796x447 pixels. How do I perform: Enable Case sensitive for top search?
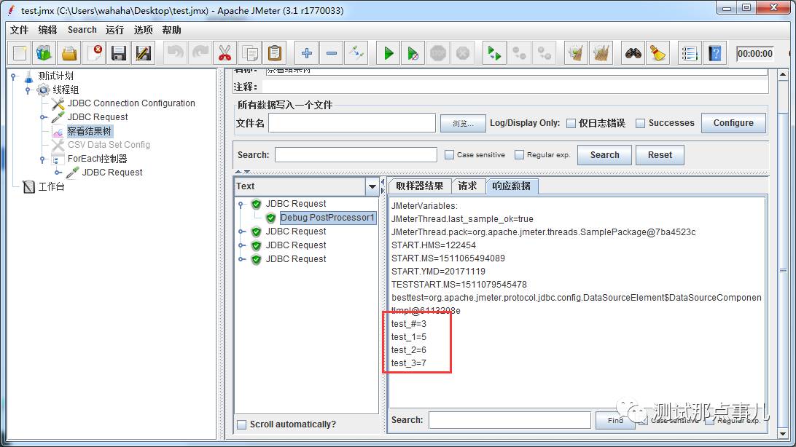449,154
